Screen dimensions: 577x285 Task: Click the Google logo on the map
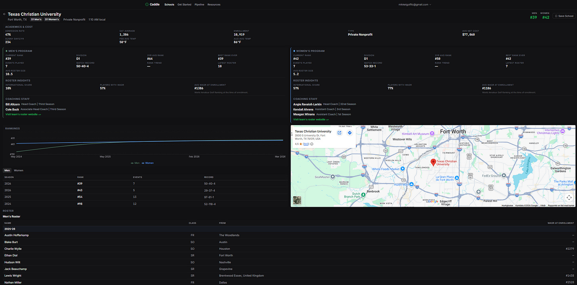432,201
